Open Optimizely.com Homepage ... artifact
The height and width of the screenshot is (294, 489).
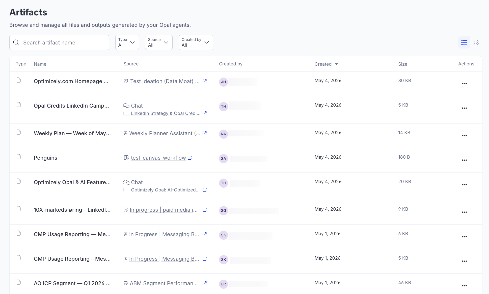[71, 81]
